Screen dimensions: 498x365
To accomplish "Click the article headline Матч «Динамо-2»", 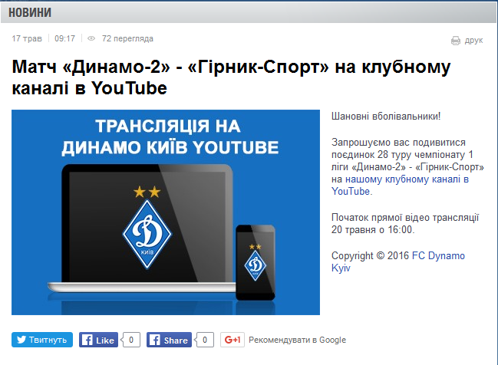I will (231, 77).
